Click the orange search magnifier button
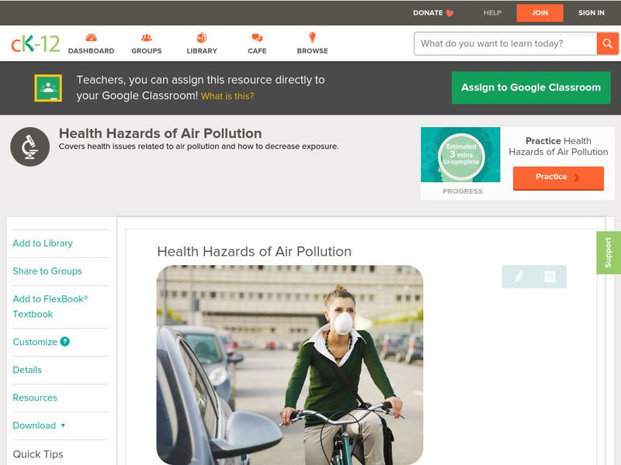621x465 pixels. click(x=606, y=43)
